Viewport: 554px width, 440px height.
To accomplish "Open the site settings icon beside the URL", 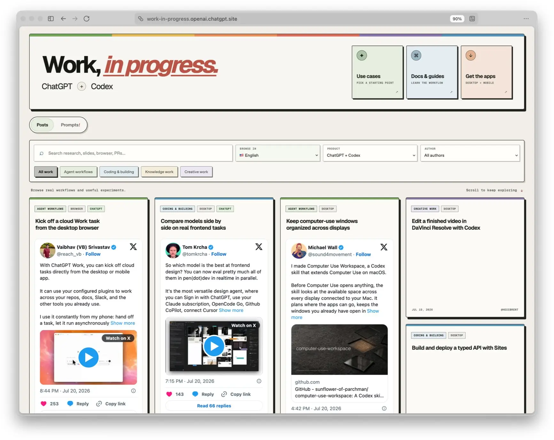I will coord(141,19).
